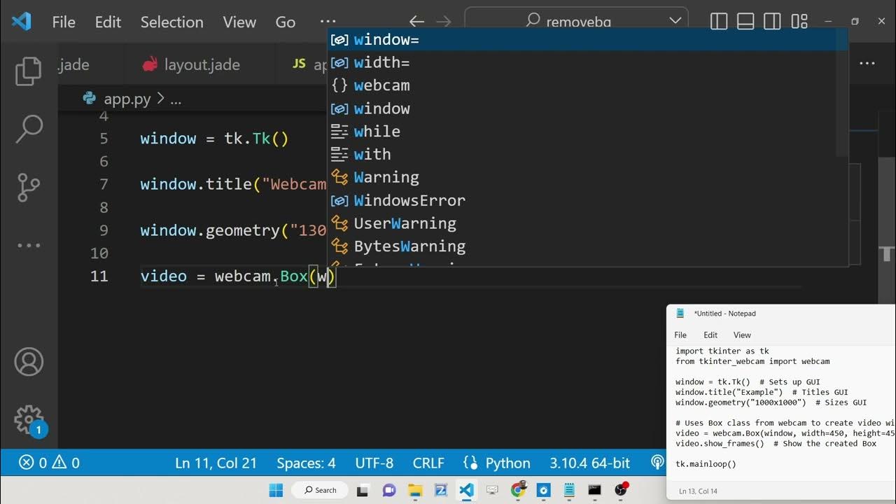Open the Selection menu

tap(171, 22)
